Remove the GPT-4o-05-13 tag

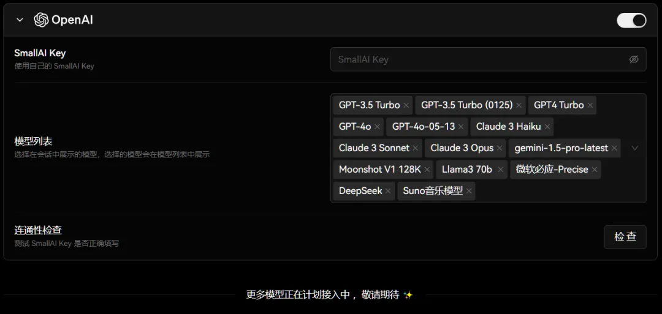tap(461, 127)
